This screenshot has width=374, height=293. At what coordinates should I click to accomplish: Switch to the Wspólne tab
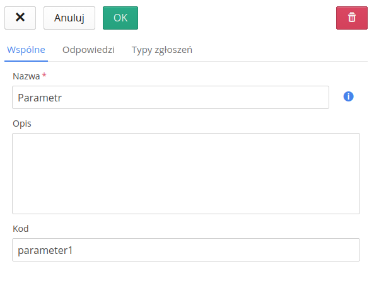[26, 50]
